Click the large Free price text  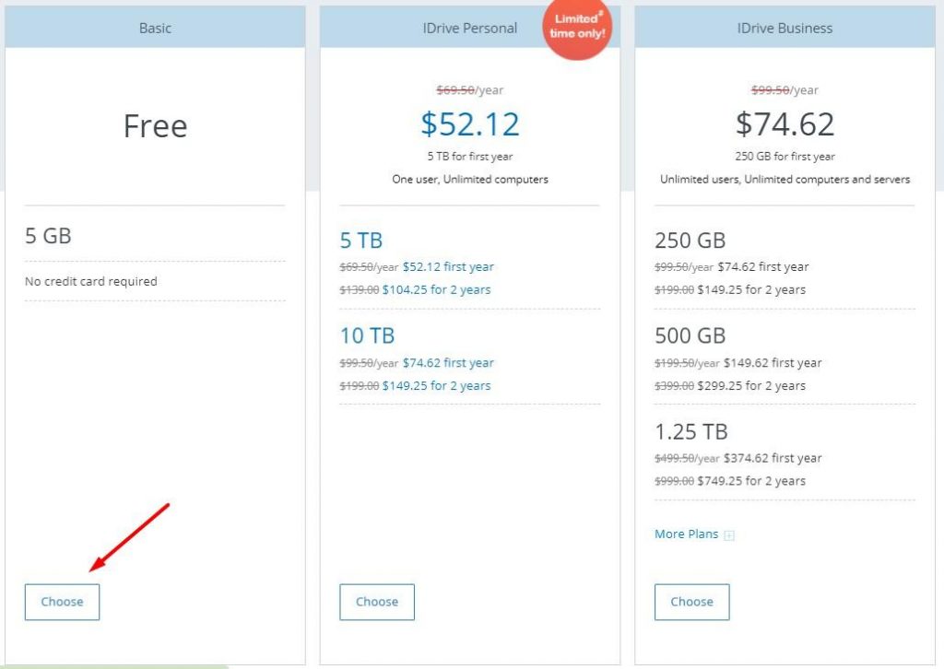point(155,126)
